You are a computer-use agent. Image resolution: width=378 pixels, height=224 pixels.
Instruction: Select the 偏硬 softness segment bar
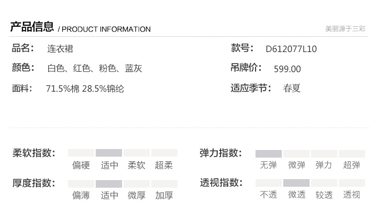tap(81, 153)
